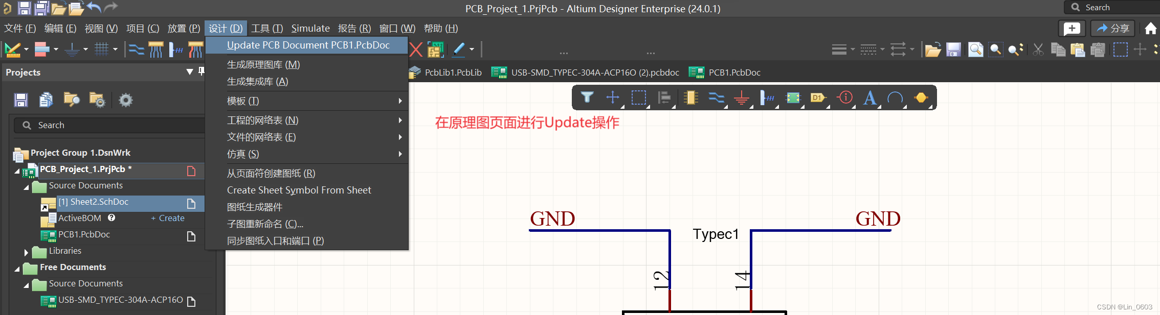Click the Save All icon in title bar
The image size is (1160, 315).
(41, 8)
